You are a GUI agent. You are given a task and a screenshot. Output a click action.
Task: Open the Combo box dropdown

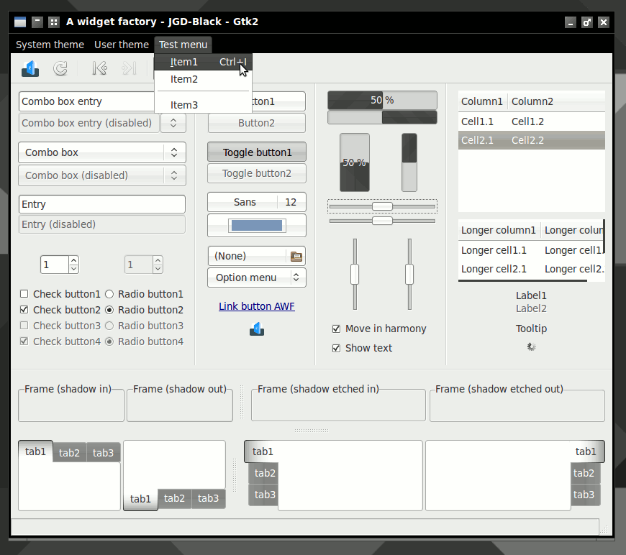[x=101, y=152]
